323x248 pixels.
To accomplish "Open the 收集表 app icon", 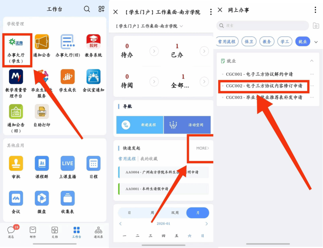I will click(67, 199).
